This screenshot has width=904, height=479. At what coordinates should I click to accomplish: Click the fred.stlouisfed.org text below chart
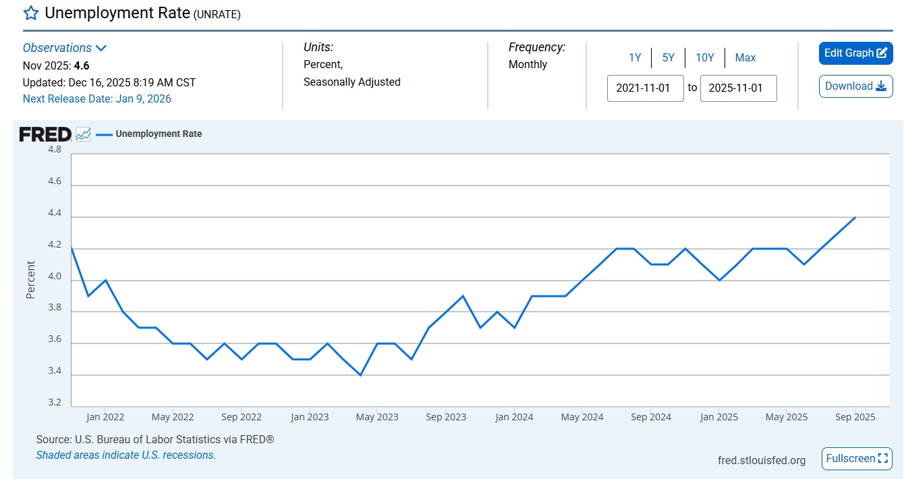click(x=761, y=460)
